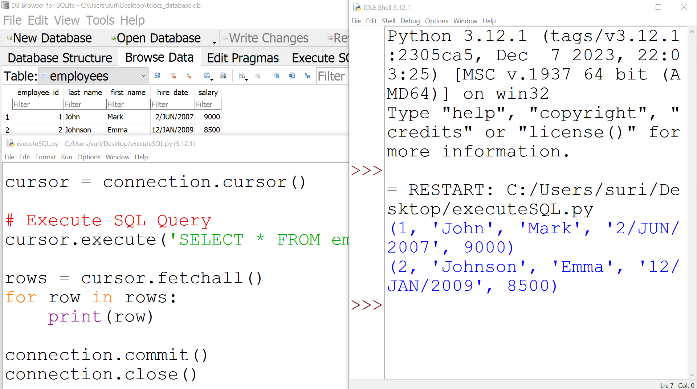This screenshot has height=389, width=697.
Task: Click the New Database toolbar icon
Action: coord(49,38)
